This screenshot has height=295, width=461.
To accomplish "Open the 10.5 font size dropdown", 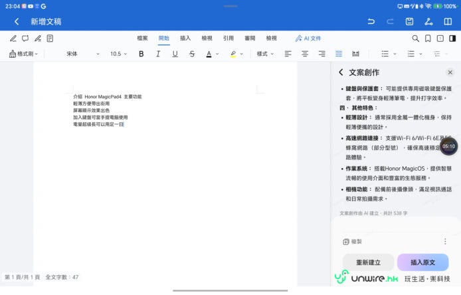I will (118, 54).
